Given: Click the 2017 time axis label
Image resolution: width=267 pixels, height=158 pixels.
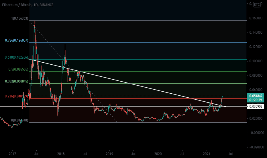Looking at the screenshot, I should point(12,154).
